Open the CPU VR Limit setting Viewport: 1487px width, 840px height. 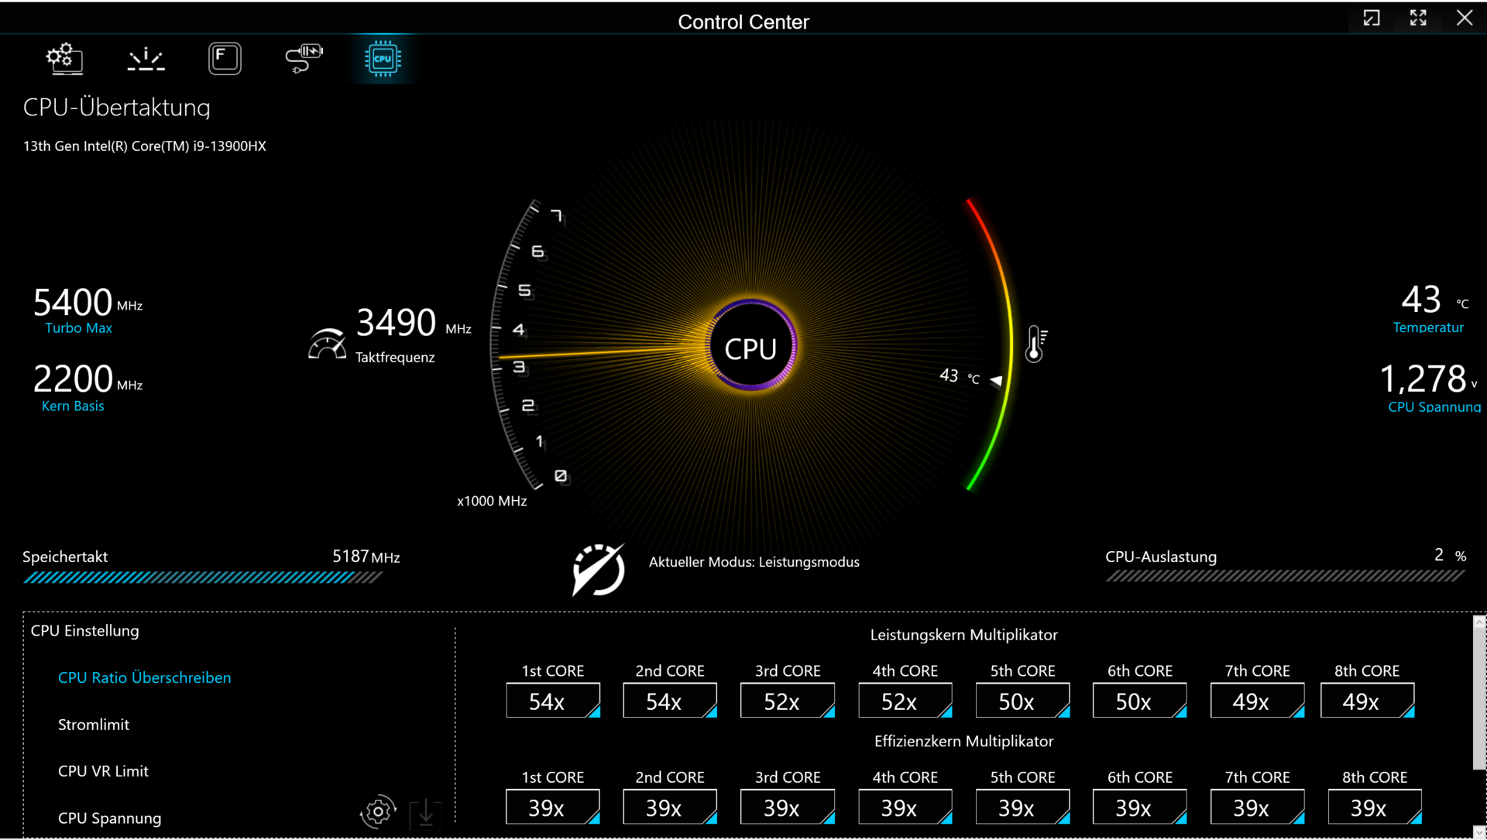(103, 771)
